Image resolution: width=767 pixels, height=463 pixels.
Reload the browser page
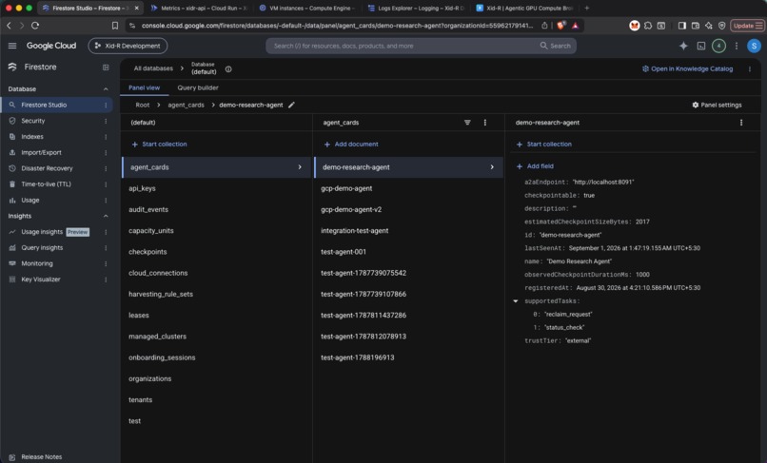(x=35, y=26)
